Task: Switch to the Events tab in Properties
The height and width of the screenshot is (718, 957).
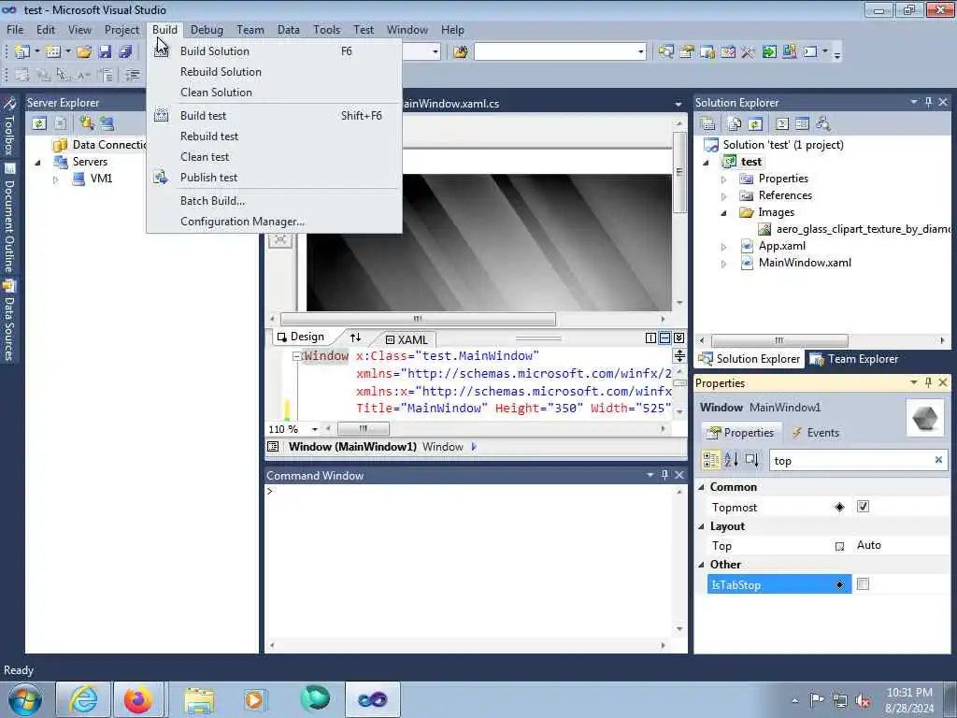Action: click(x=815, y=433)
